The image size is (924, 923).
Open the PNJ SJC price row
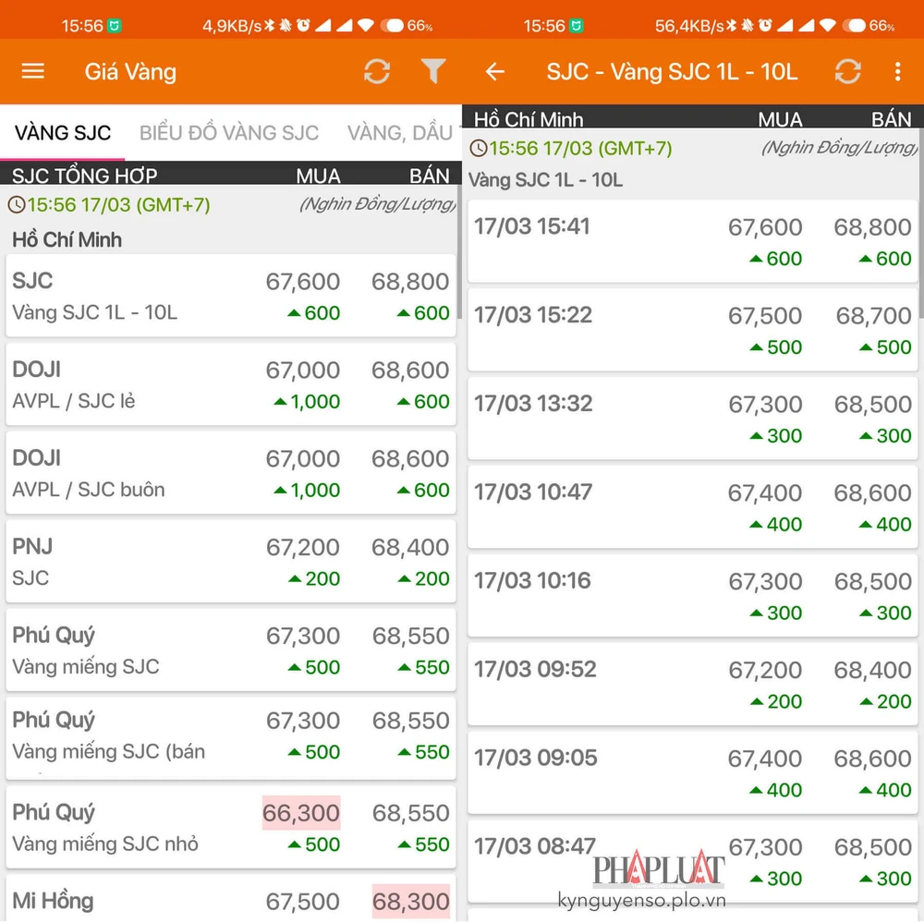pos(231,562)
